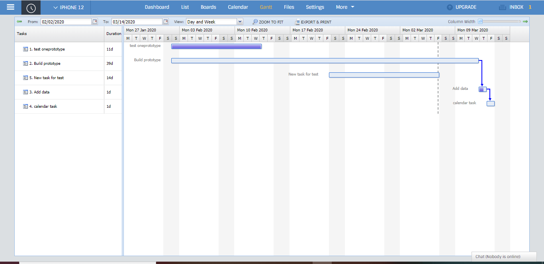Click the To date input field
544x264 pixels.
137,22
